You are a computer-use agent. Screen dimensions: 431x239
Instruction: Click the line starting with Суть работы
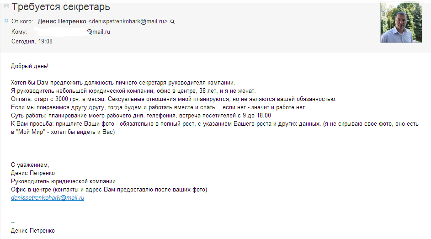coord(141,116)
